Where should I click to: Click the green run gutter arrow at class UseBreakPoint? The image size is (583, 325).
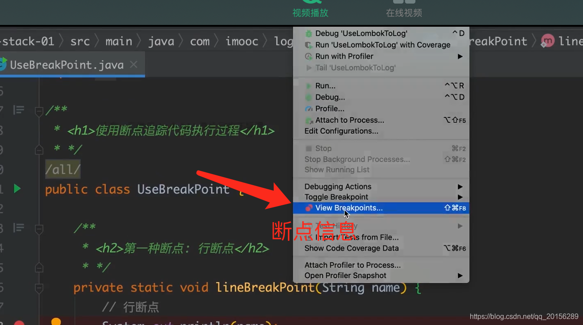click(x=17, y=189)
